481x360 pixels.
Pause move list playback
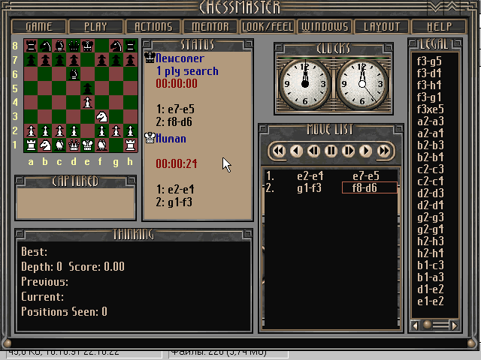point(331,151)
